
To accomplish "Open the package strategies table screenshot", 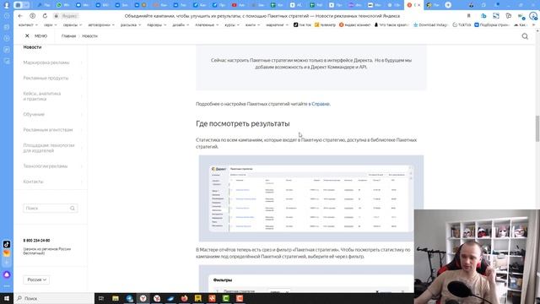I will click(311, 198).
